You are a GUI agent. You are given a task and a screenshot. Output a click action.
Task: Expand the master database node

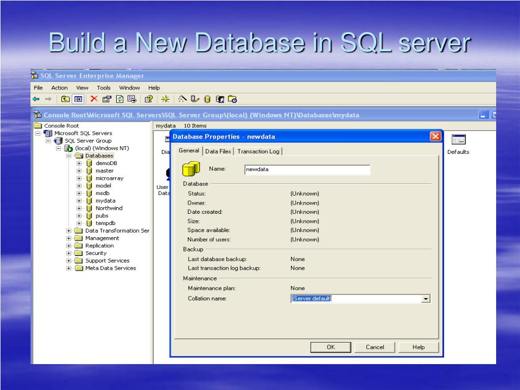click(79, 171)
